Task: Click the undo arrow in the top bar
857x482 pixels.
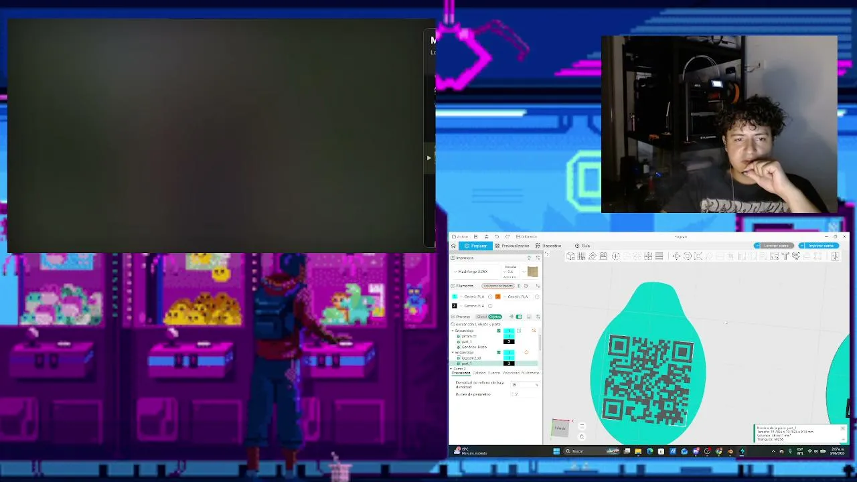Action: pyautogui.click(x=496, y=236)
